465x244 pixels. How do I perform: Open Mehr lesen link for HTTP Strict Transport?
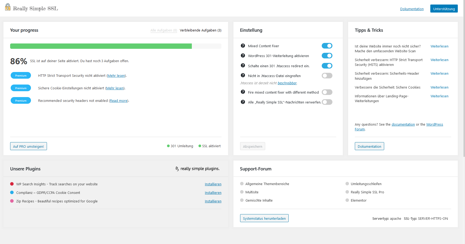point(116,76)
